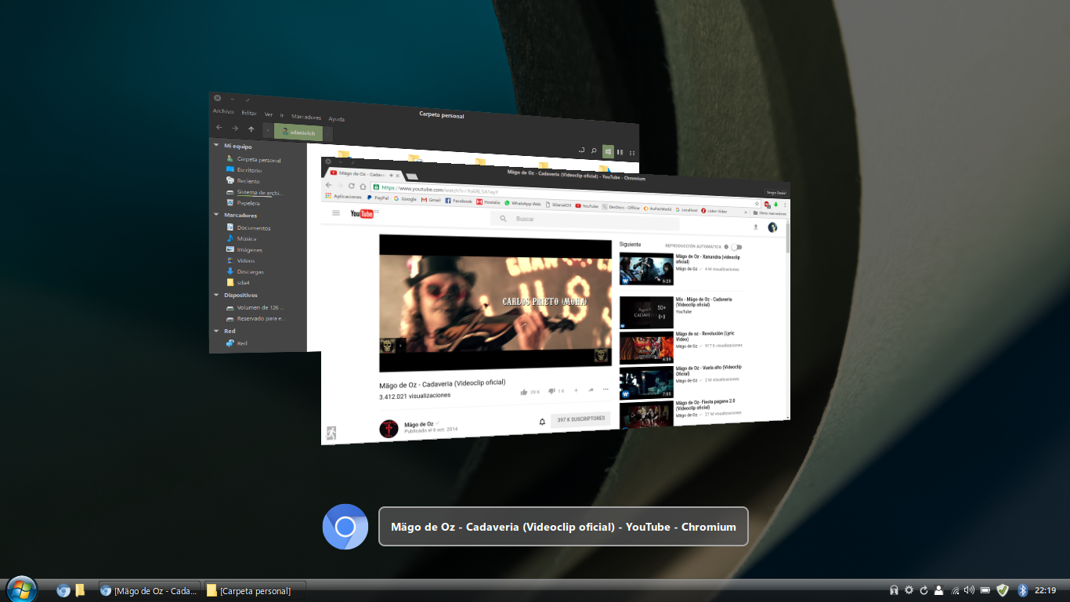
Task: Open Sistema de archivos in sidebar
Action: (x=255, y=192)
